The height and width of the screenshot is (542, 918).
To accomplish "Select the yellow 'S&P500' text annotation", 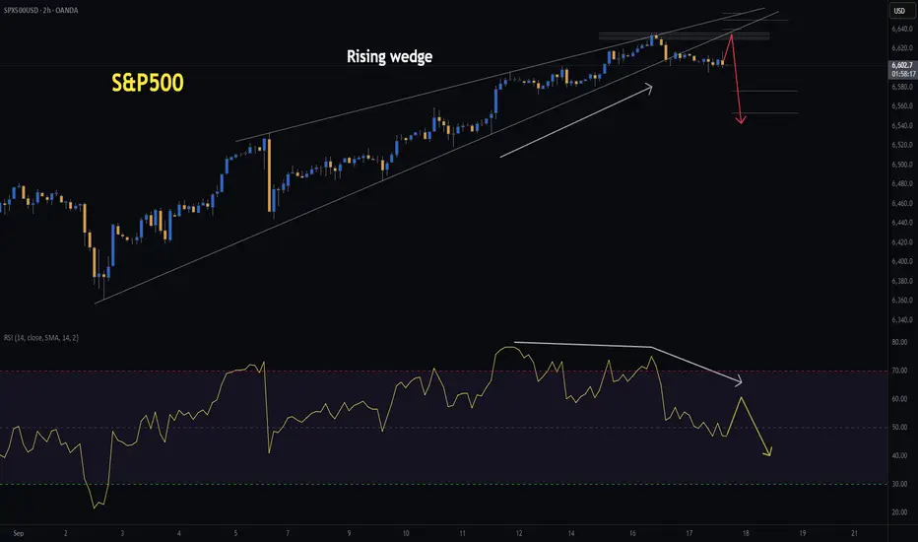I will [148, 83].
